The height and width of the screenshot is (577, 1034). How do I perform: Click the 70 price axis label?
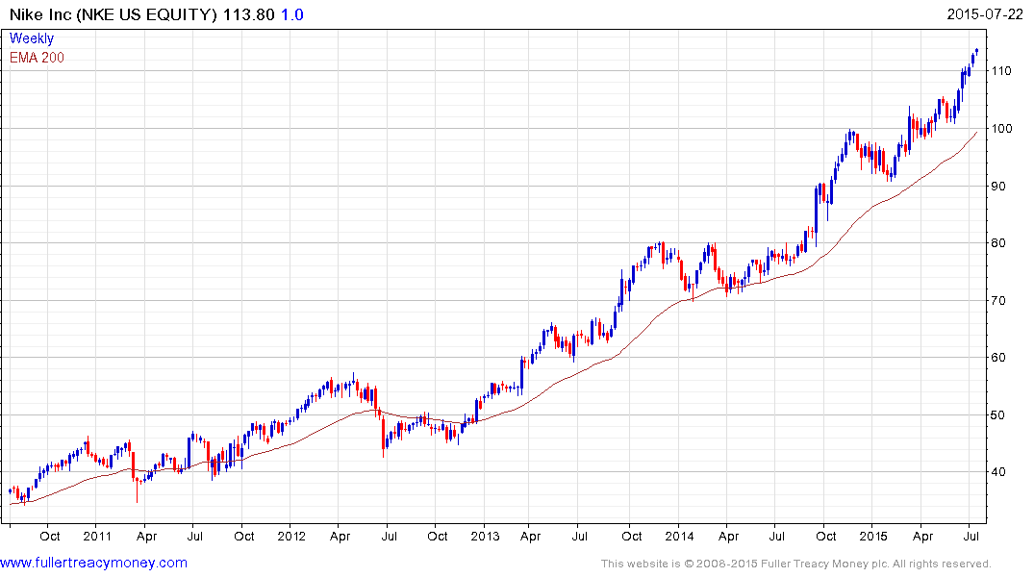click(998, 301)
